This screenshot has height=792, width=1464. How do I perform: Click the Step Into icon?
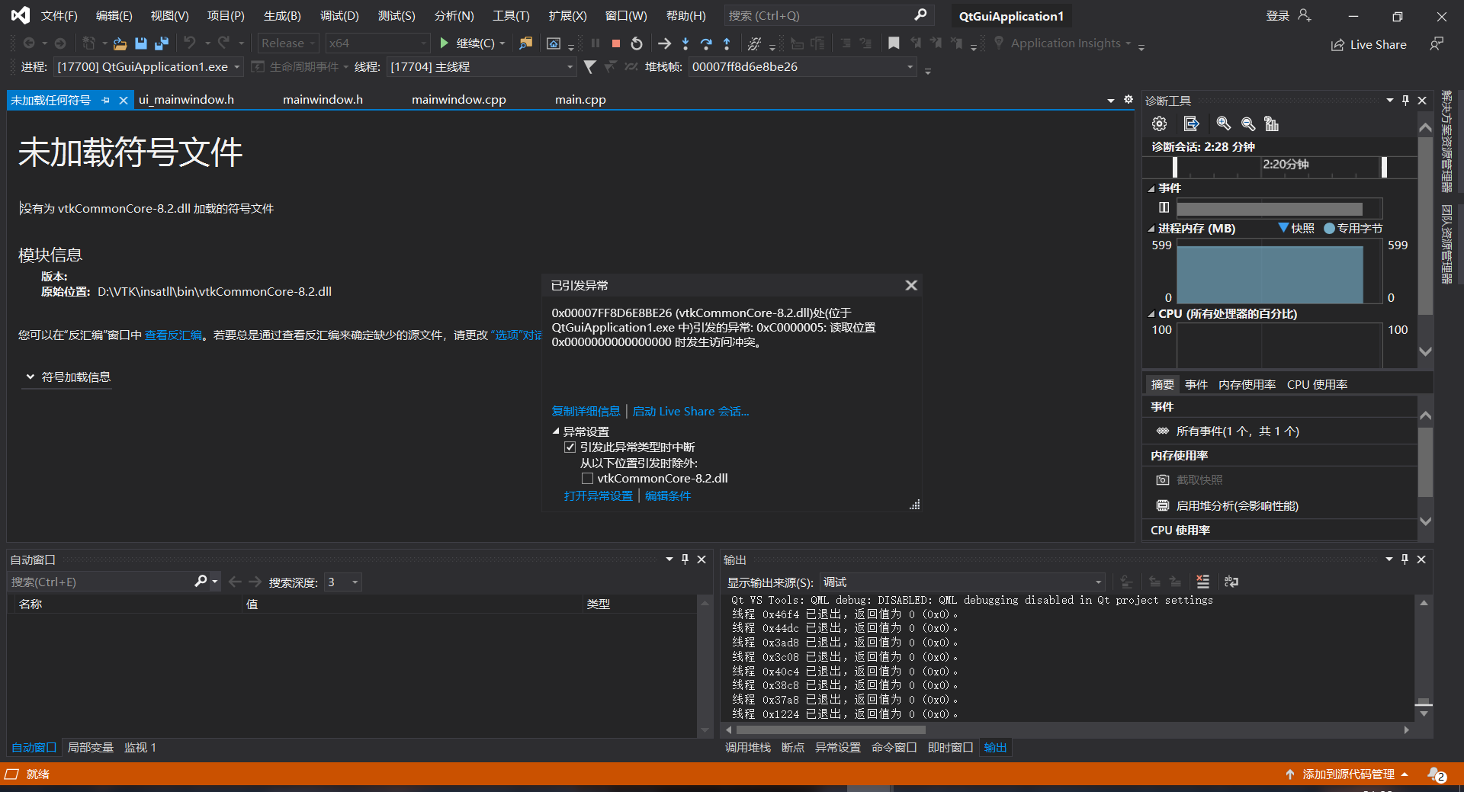pos(685,43)
